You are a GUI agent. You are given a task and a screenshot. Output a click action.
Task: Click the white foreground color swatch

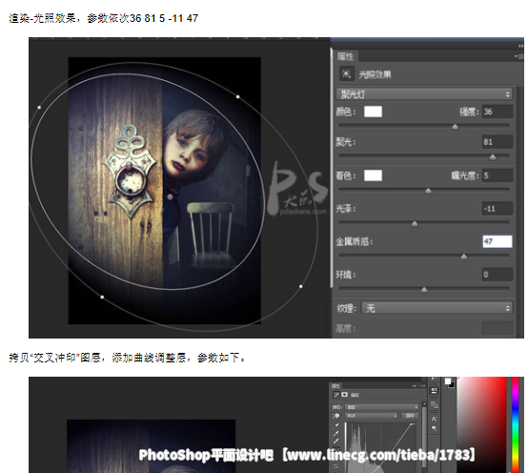tap(448, 381)
